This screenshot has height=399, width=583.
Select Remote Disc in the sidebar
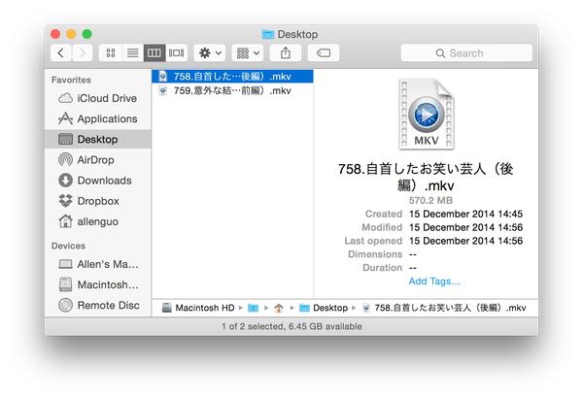(97, 306)
